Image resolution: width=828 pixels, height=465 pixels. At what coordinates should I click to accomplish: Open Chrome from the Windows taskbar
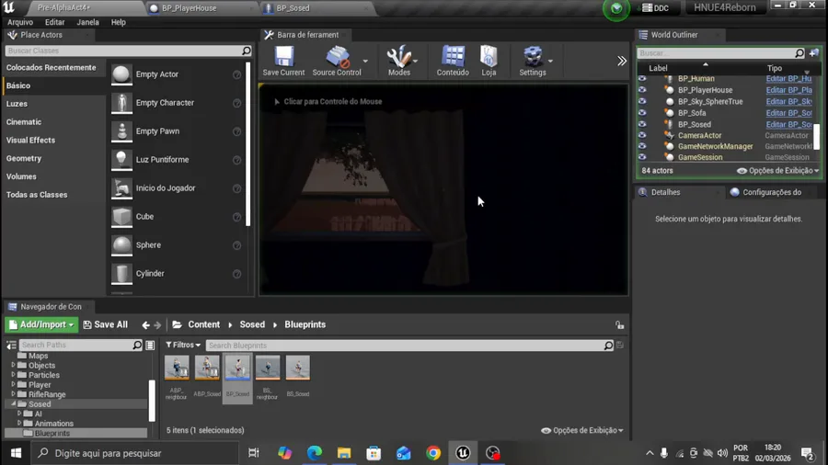[x=433, y=453]
